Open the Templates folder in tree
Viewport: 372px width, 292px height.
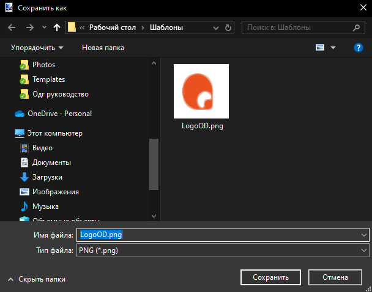point(48,79)
